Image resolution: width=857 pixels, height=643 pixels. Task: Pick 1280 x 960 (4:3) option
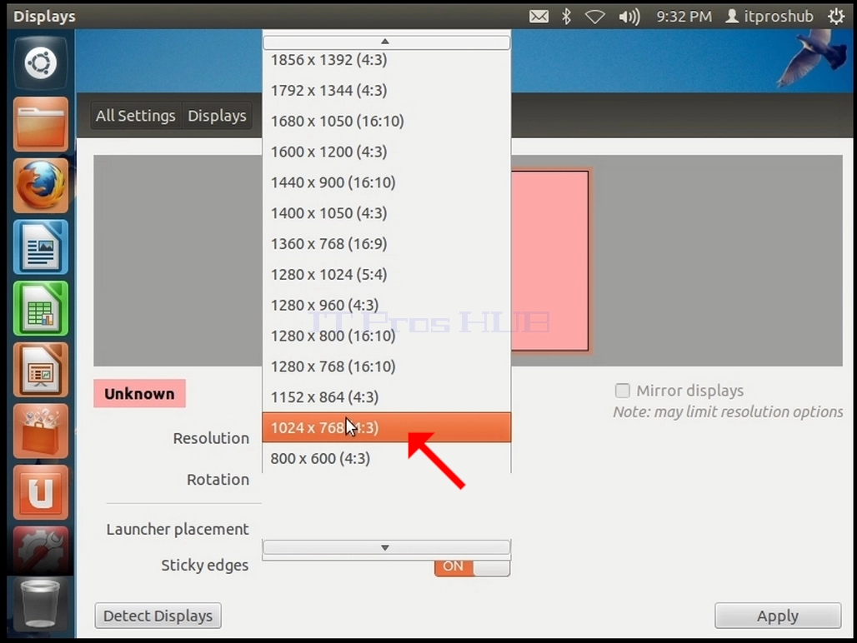pyautogui.click(x=387, y=305)
